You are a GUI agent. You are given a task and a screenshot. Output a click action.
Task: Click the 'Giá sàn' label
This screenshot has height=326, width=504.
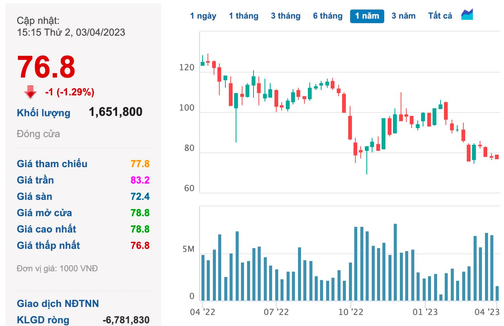tap(35, 196)
